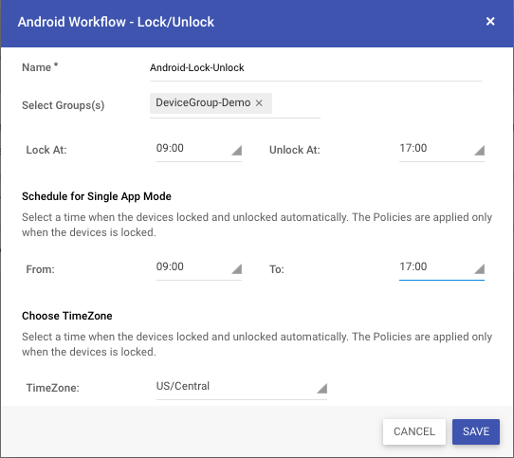514x458 pixels.
Task: Focus the Name field containing Android-Lock-Unlock
Action: coord(316,68)
